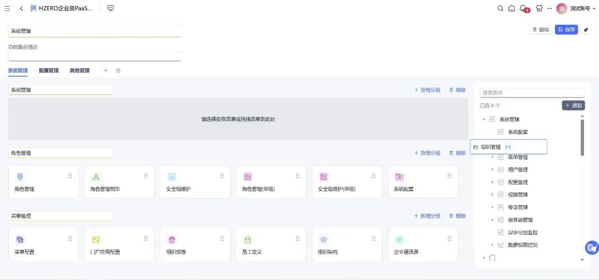Click the blue 保存 button
599x280 pixels.
(x=567, y=30)
